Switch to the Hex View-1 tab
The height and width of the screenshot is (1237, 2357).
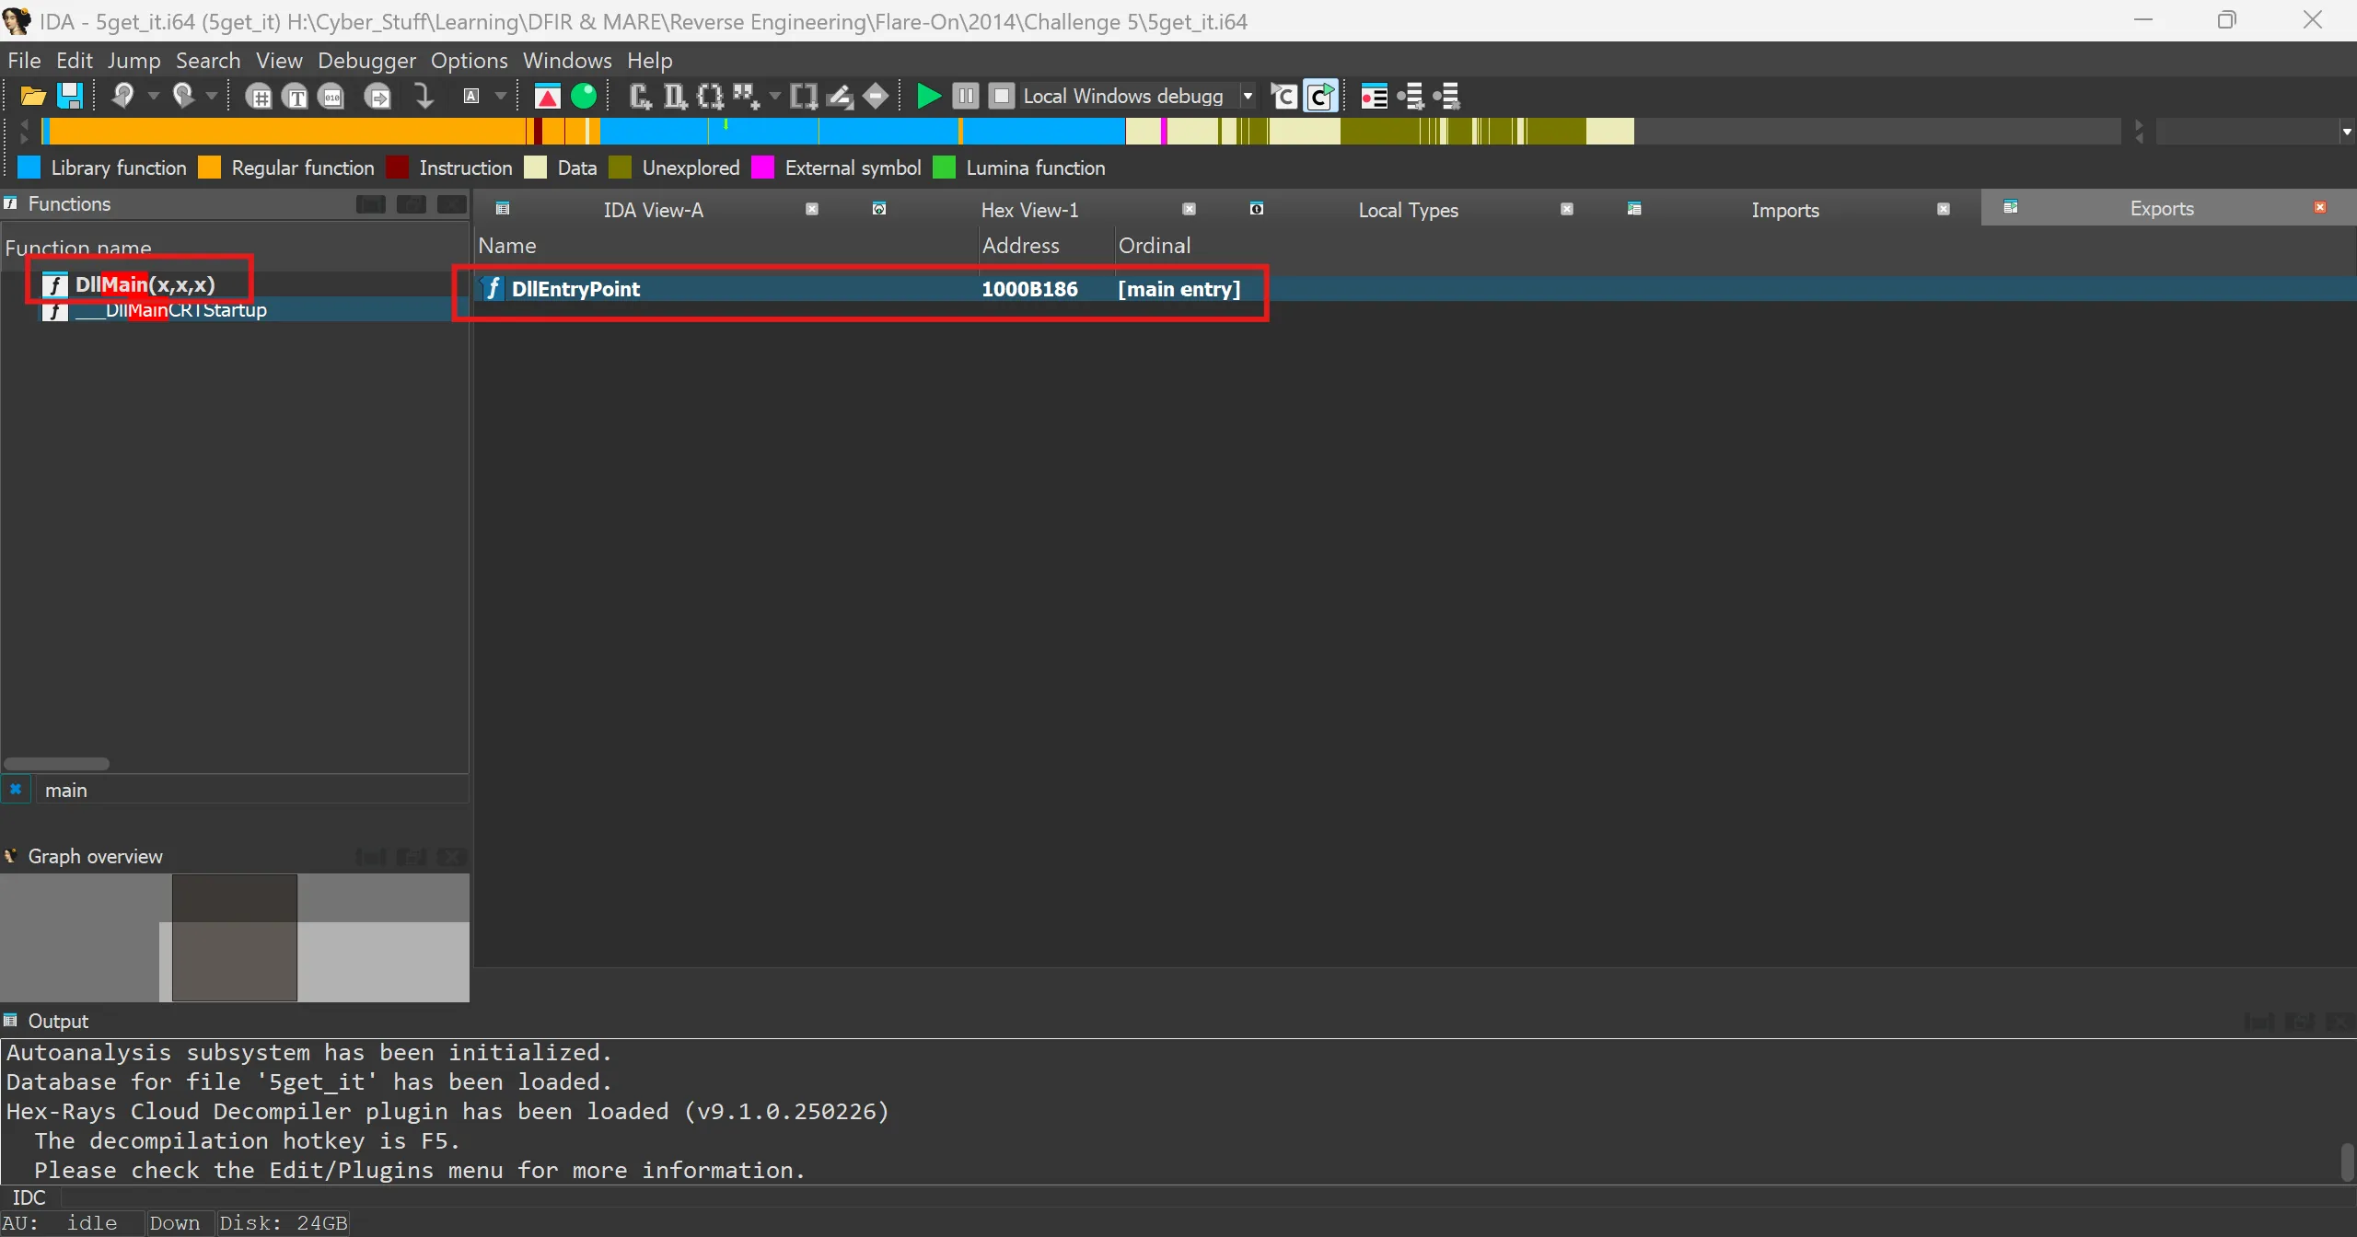point(1029,210)
